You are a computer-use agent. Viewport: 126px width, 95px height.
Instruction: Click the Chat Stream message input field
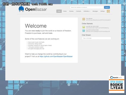pyautogui.click(x=96, y=38)
